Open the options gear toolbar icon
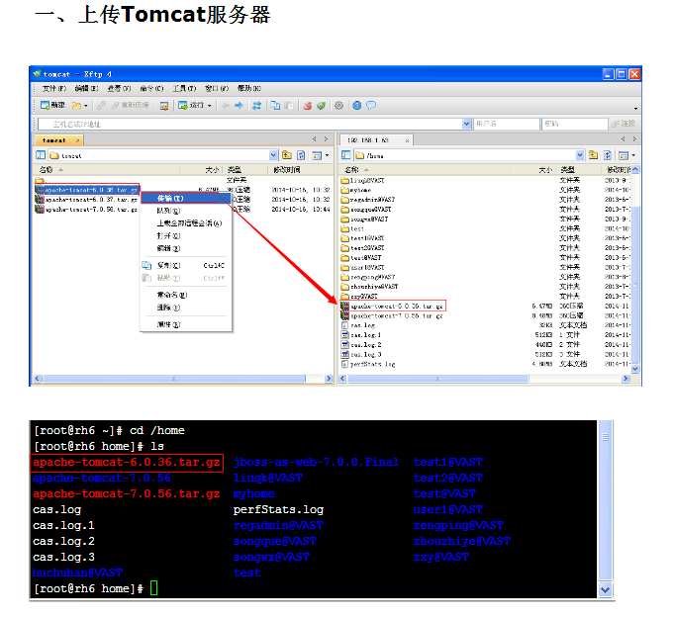This screenshot has height=617, width=674. [x=338, y=105]
